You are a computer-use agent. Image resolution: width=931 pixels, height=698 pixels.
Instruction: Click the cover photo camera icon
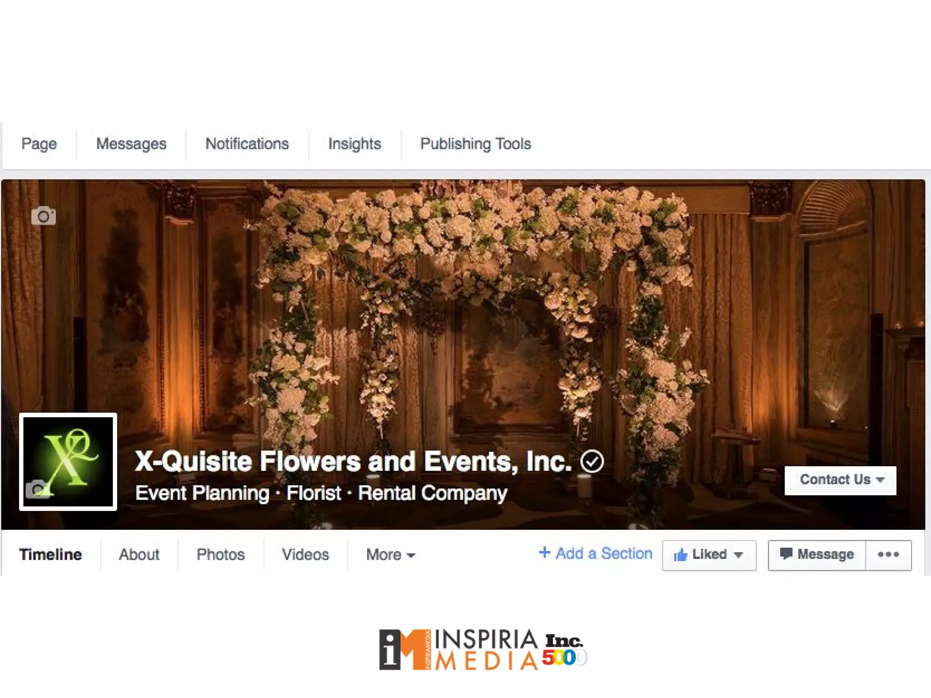(44, 216)
